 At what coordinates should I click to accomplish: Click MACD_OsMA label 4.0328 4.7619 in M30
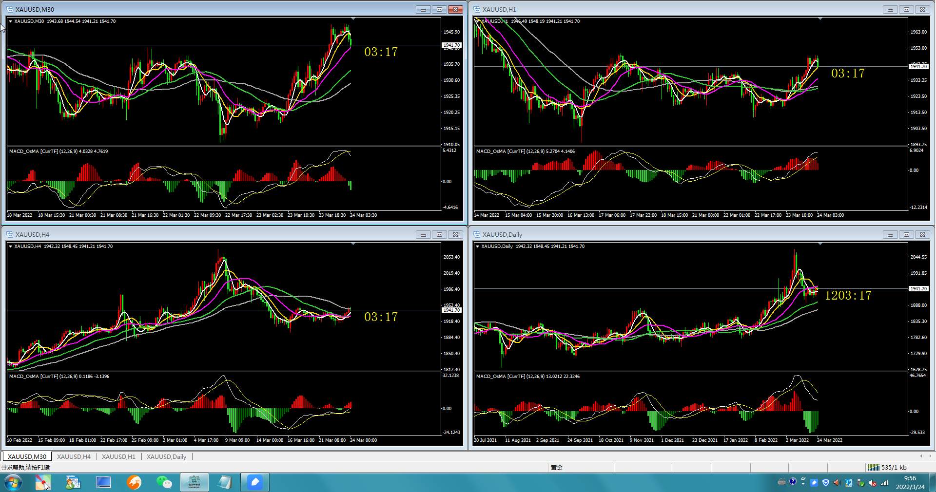(x=58, y=151)
